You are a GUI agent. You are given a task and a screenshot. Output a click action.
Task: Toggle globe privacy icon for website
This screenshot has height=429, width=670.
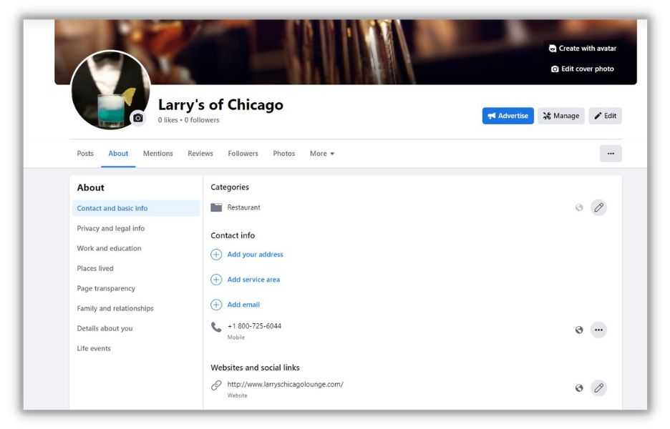click(x=579, y=388)
